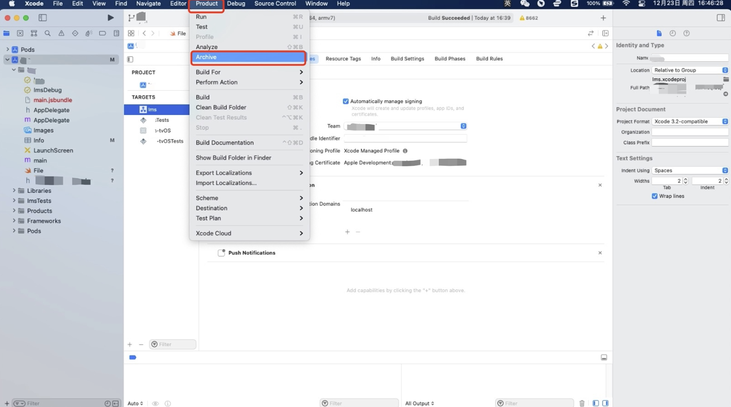Go back in editor history
This screenshot has width=731, height=407.
pyautogui.click(x=144, y=33)
